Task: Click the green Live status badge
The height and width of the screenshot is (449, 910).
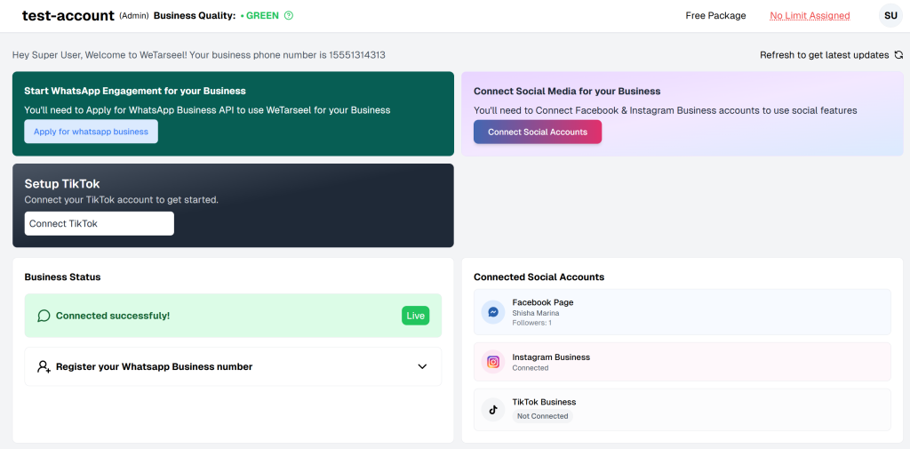Action: (415, 316)
